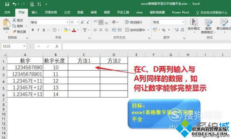The image size is (231, 139).
Task: Click the Sort A to Z icon
Action: point(39,4)
